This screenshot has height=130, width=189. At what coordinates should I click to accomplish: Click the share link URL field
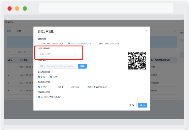[x=57, y=66]
